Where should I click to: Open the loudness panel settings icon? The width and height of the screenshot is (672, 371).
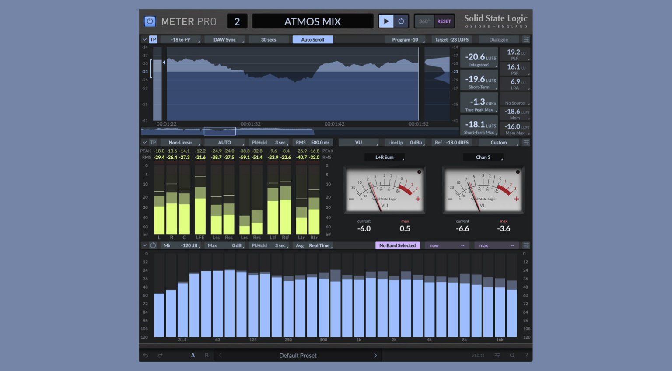526,39
